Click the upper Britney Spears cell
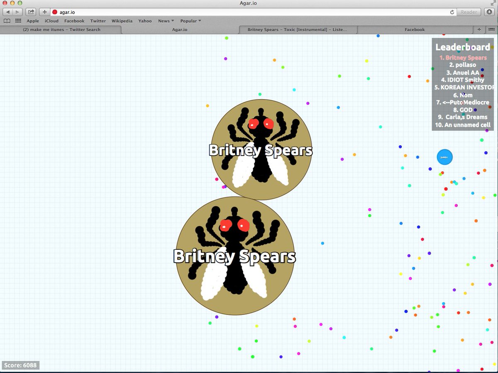The height and width of the screenshot is (373, 498). click(261, 149)
